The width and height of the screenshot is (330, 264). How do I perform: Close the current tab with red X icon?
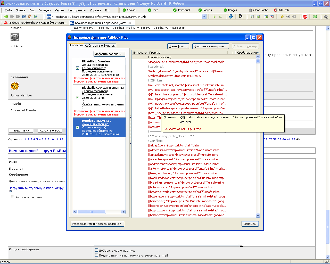[x=272, y=16]
